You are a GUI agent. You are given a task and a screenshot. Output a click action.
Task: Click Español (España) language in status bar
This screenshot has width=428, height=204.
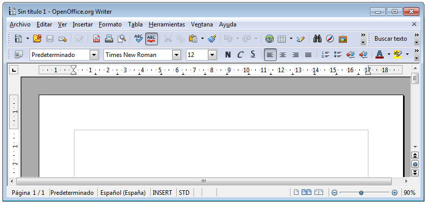123,193
